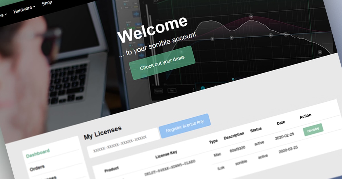Screen dimensions: 342x179
Task: Click the "License Key" column header
Action: point(166,155)
